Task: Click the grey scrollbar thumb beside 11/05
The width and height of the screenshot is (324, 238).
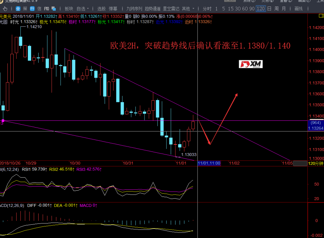Action: (x=300, y=164)
